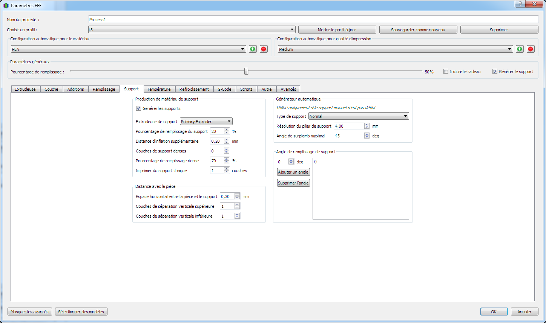Remove the Medium quality configuration
The height and width of the screenshot is (323, 546).
531,49
